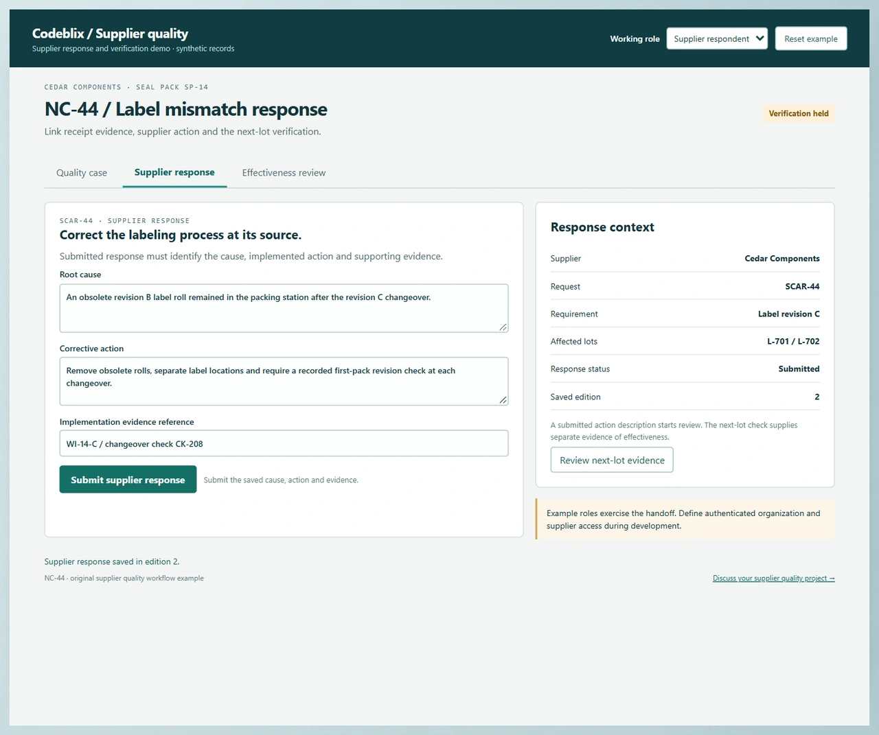Screen dimensions: 879x735
Task: Follow the Discuss your supplier quality project link
Action: click(773, 579)
